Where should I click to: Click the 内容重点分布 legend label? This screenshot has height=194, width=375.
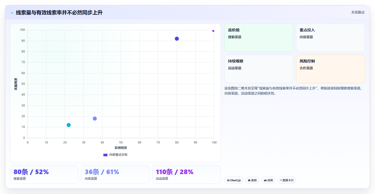[x=118, y=155]
